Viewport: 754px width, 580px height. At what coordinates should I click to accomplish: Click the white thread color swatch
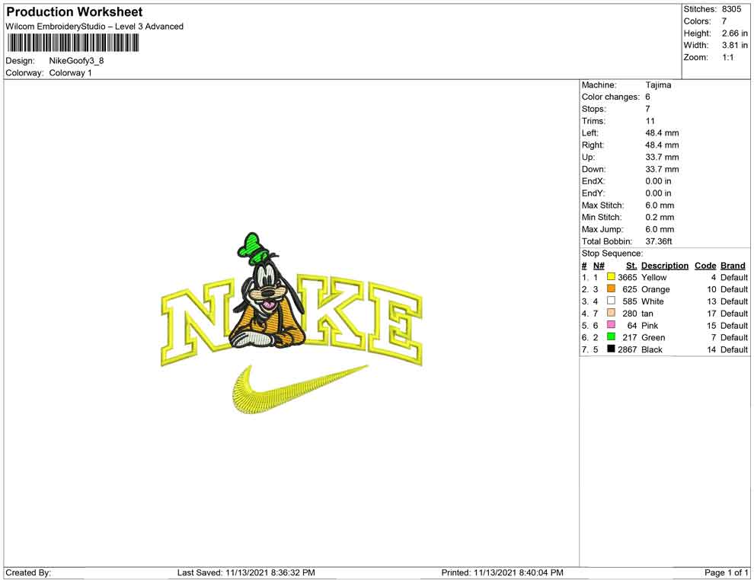pos(611,301)
